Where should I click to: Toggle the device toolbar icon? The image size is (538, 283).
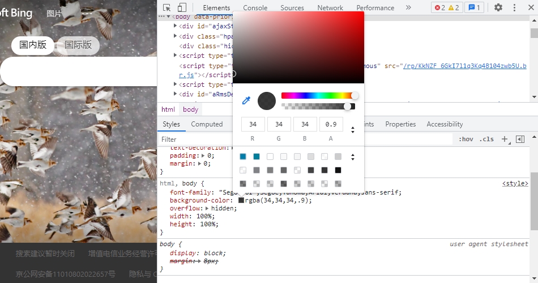point(182,7)
